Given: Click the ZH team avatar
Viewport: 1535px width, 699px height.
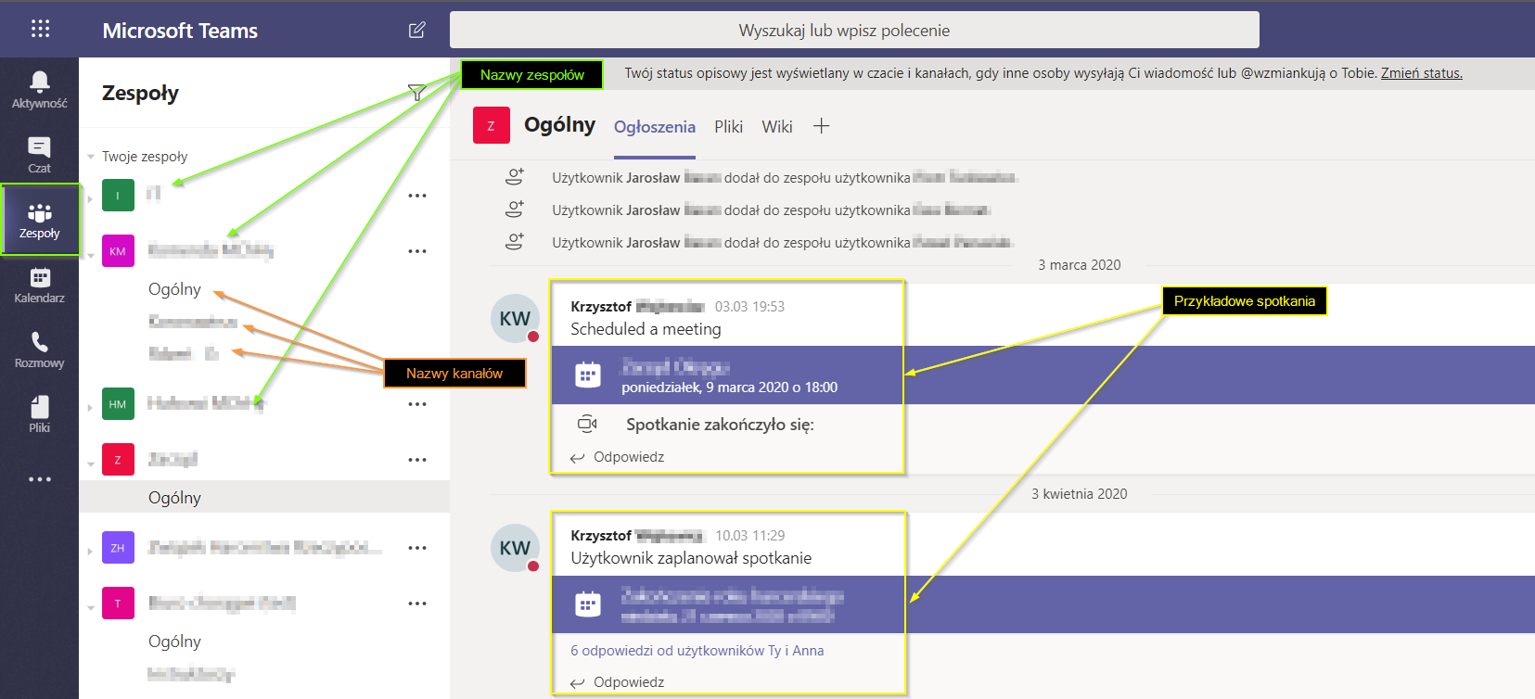Looking at the screenshot, I should click(118, 548).
